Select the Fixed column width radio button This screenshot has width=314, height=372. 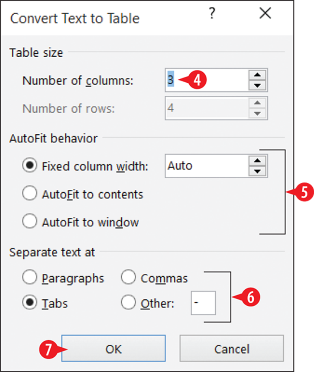tap(29, 165)
